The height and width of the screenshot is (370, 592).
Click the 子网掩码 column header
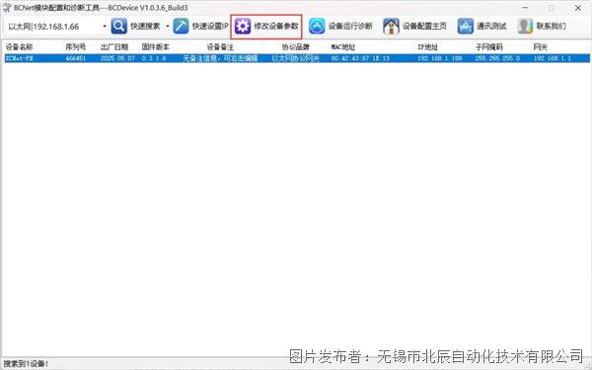(x=489, y=47)
